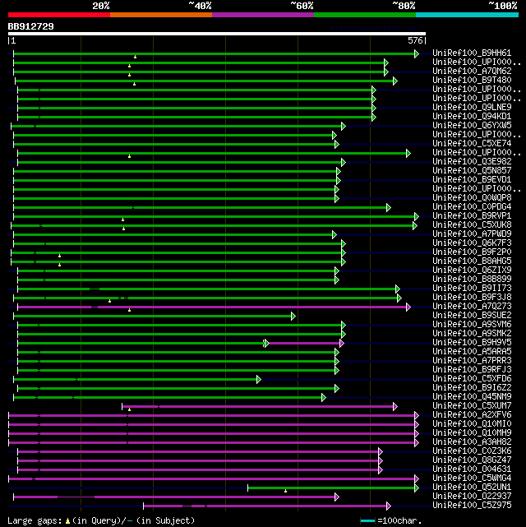This screenshot has width=526, height=527.
Task: Click the yellow gap marker under B9HH61 bar
Action: coord(135,57)
